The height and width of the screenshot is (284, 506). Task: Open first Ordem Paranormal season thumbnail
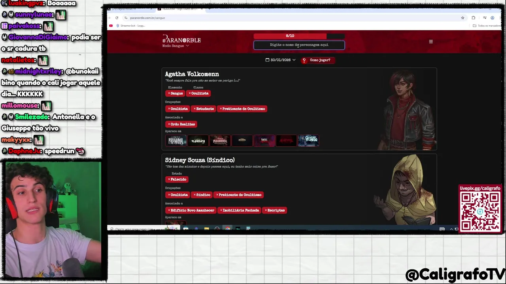pyautogui.click(x=176, y=140)
